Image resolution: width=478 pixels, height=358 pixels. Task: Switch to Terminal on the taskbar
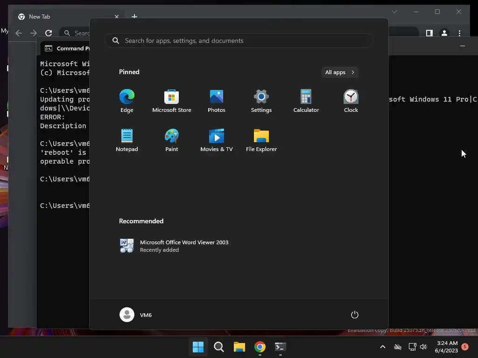tap(280, 347)
